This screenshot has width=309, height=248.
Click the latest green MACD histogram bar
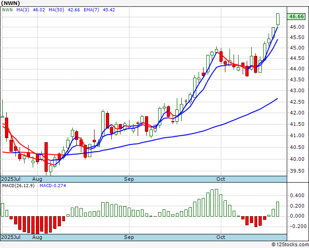pos(278,209)
